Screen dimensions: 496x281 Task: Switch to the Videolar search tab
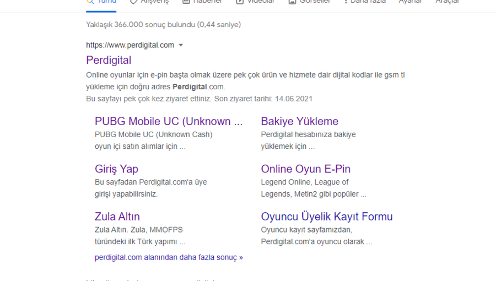pos(256,2)
